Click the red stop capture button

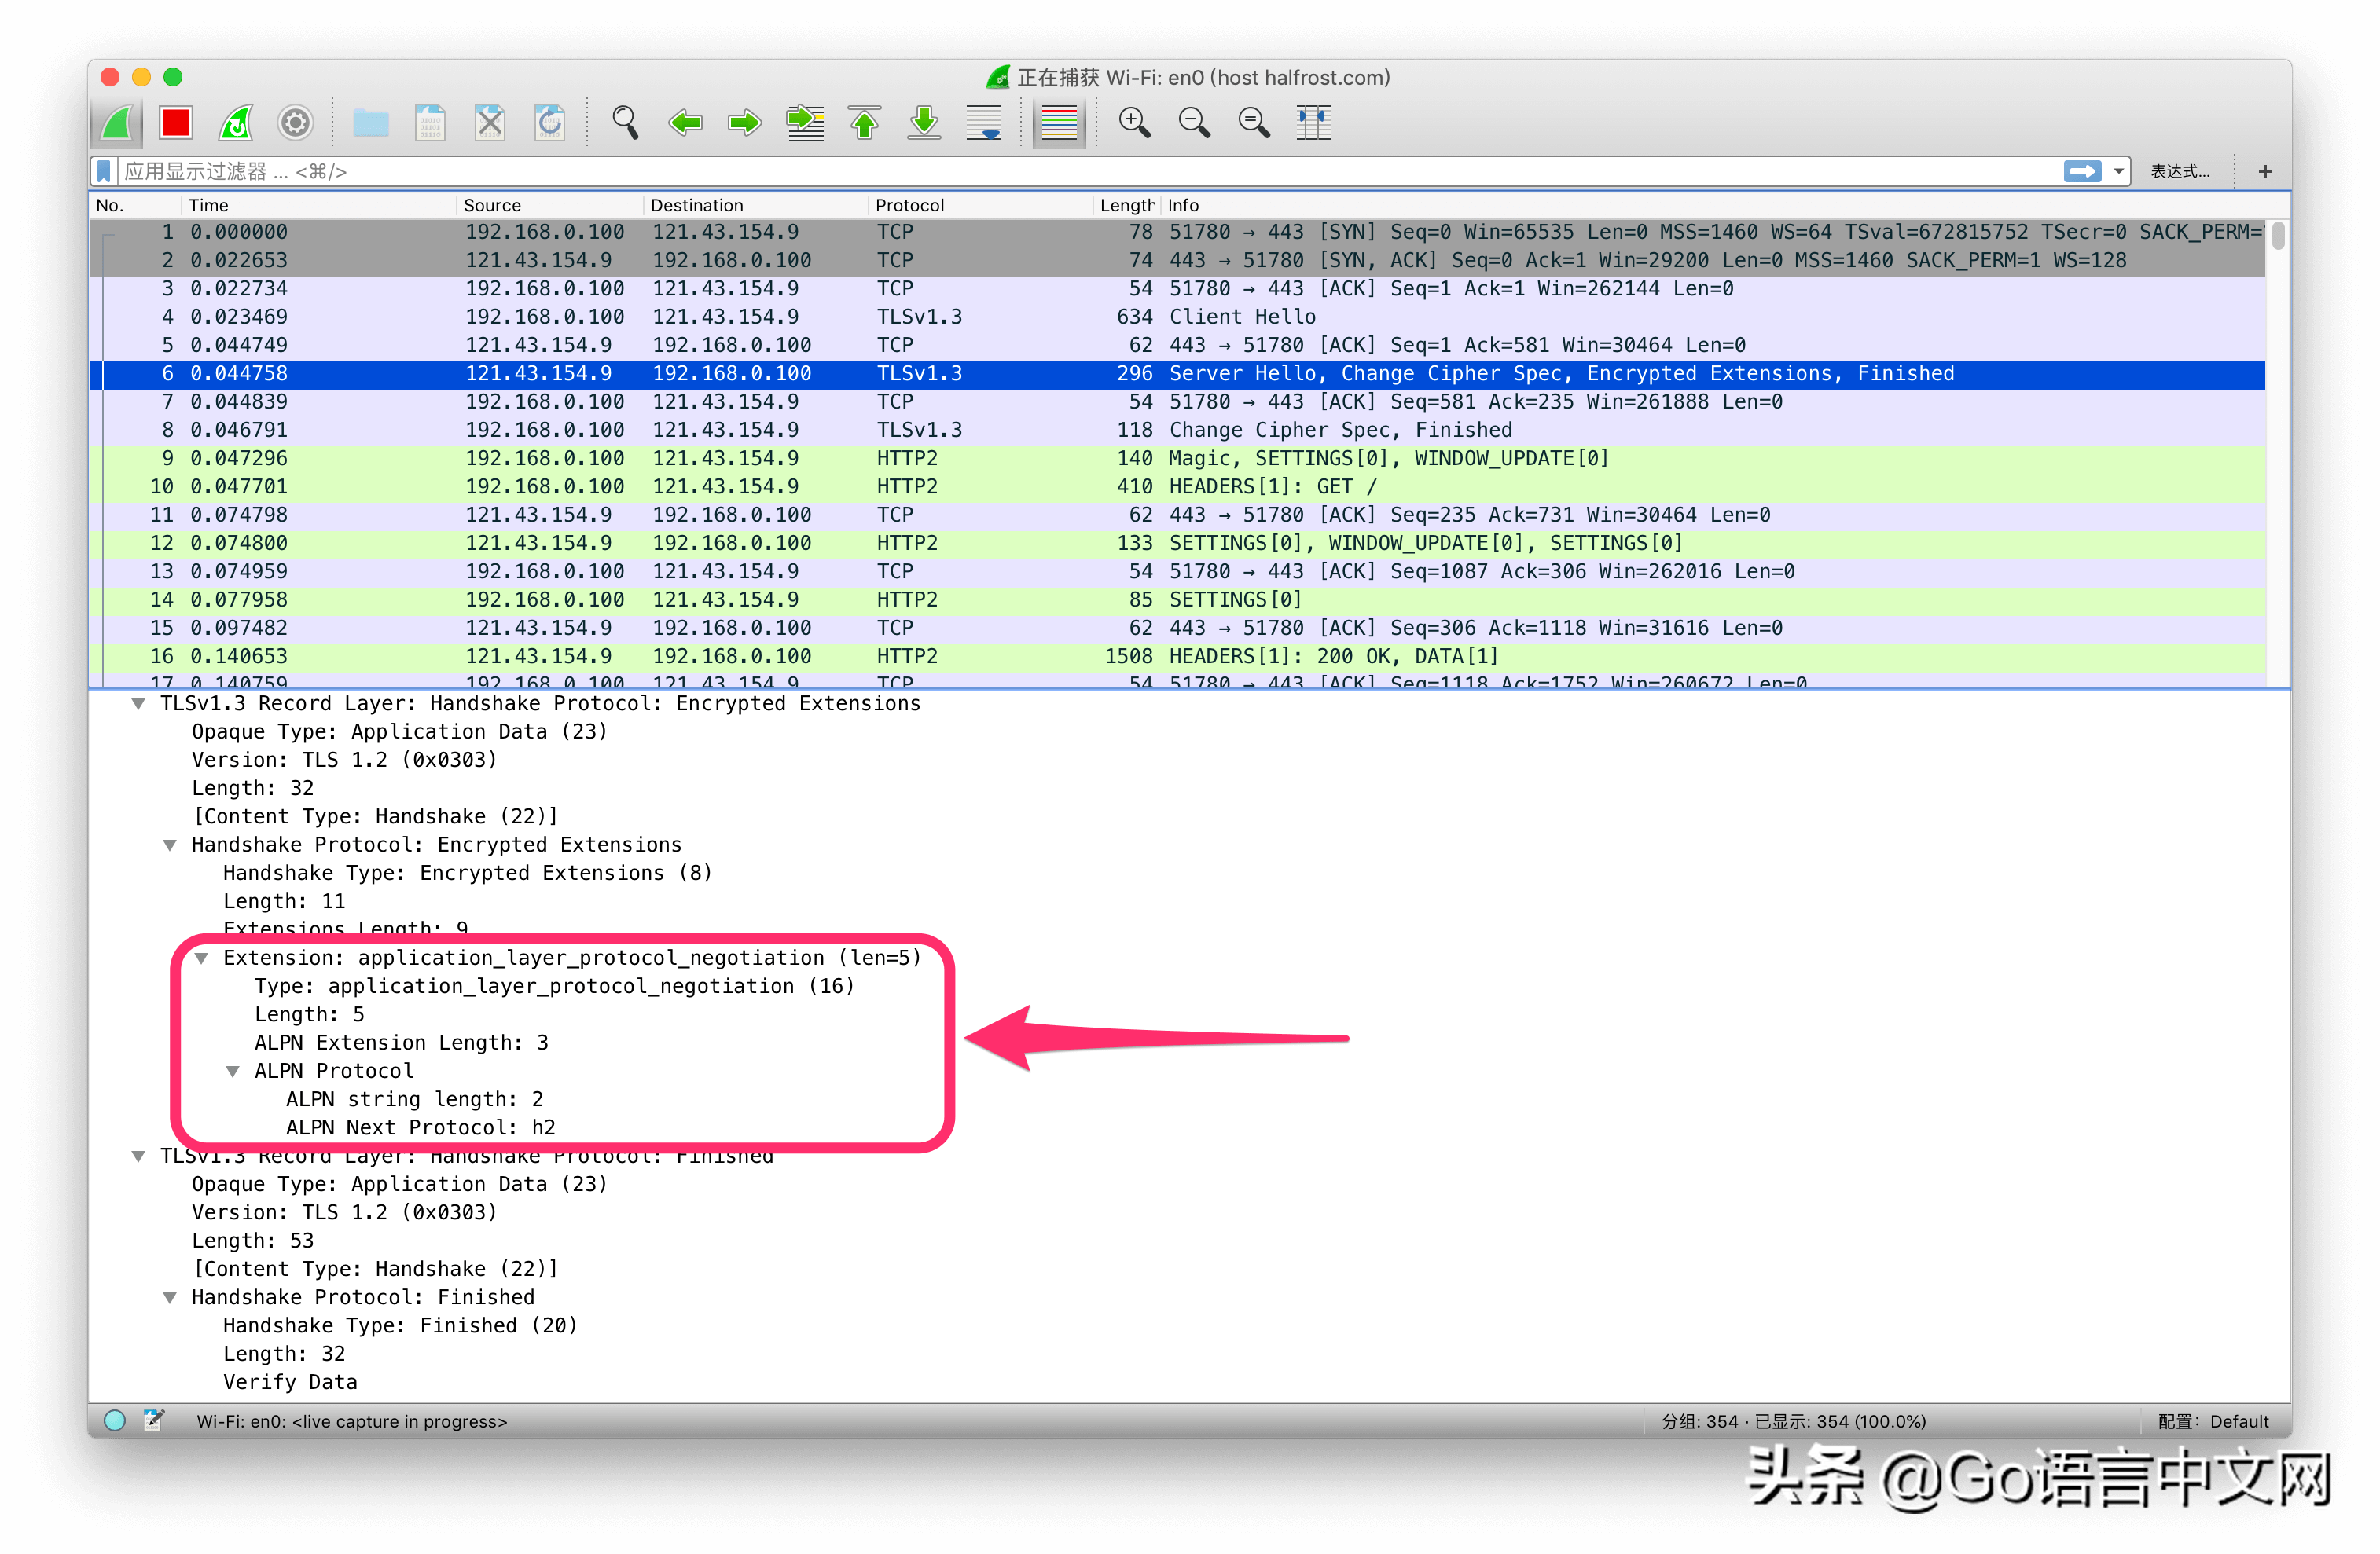click(176, 123)
